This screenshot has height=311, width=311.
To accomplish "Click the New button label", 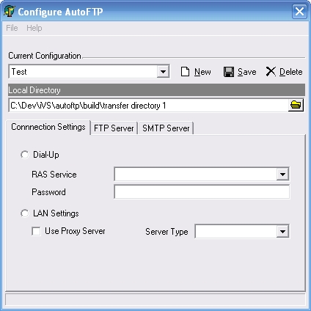I will 202,72.
